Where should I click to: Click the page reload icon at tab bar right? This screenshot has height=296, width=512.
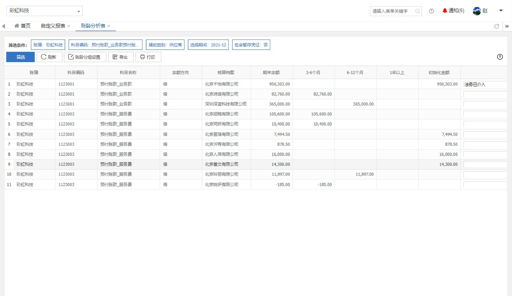click(x=496, y=26)
